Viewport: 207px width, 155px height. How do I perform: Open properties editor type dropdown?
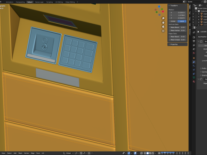pos(195,27)
